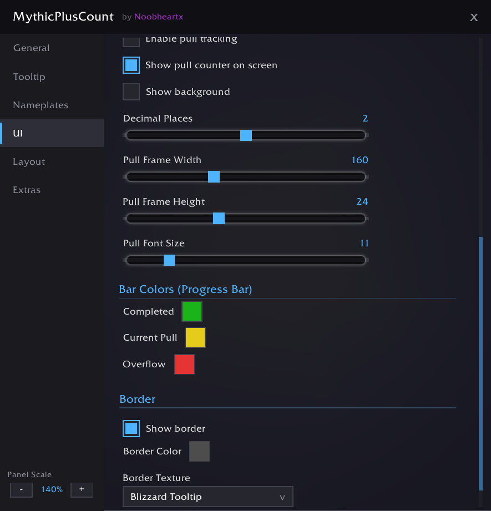Click the Pull Font Size slider handle
Viewport: 491px width, 511px height.
pyautogui.click(x=169, y=260)
